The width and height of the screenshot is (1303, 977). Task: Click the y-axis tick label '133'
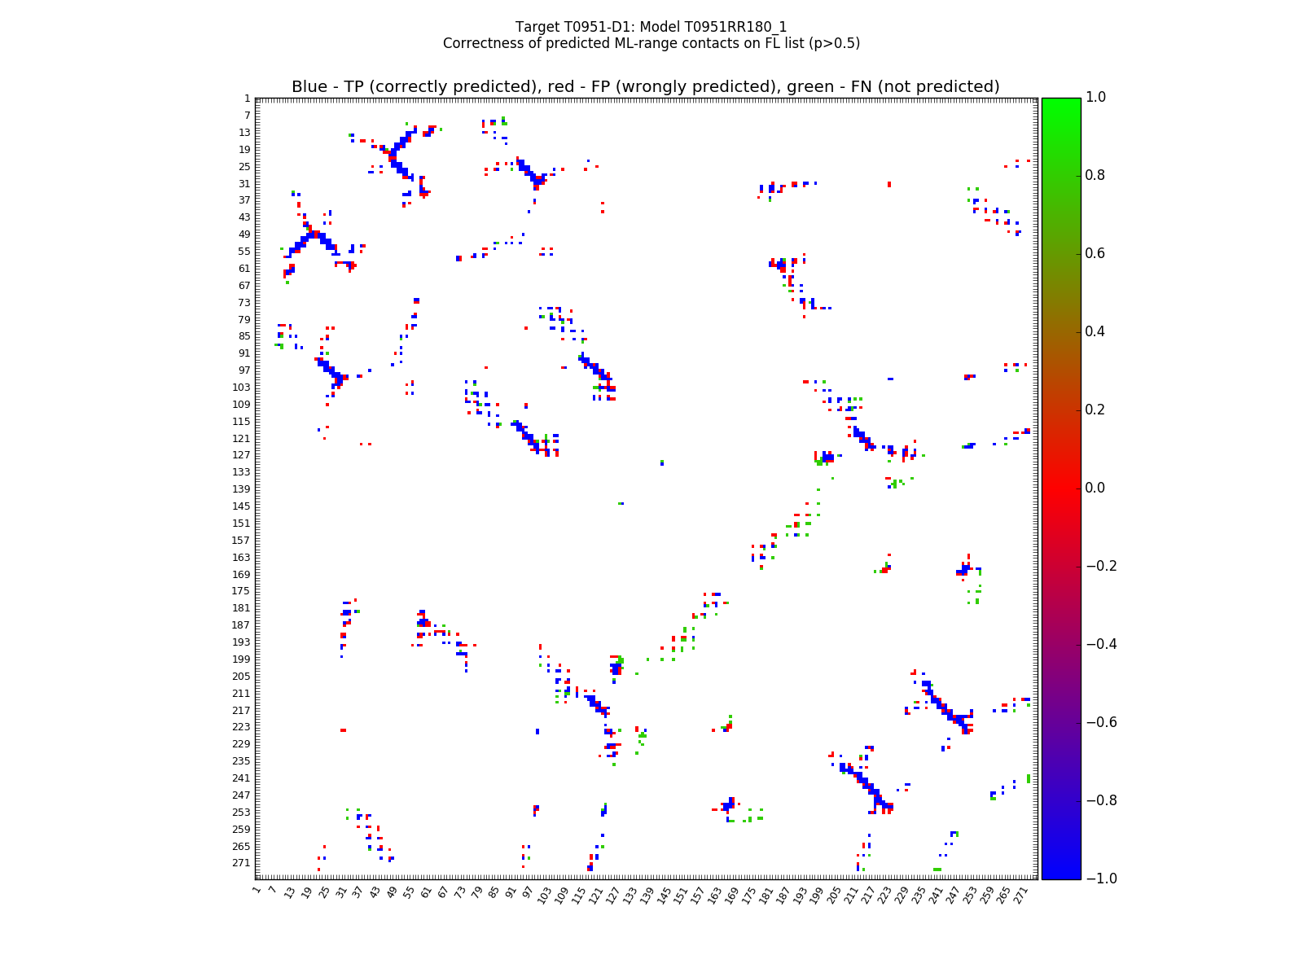point(242,472)
